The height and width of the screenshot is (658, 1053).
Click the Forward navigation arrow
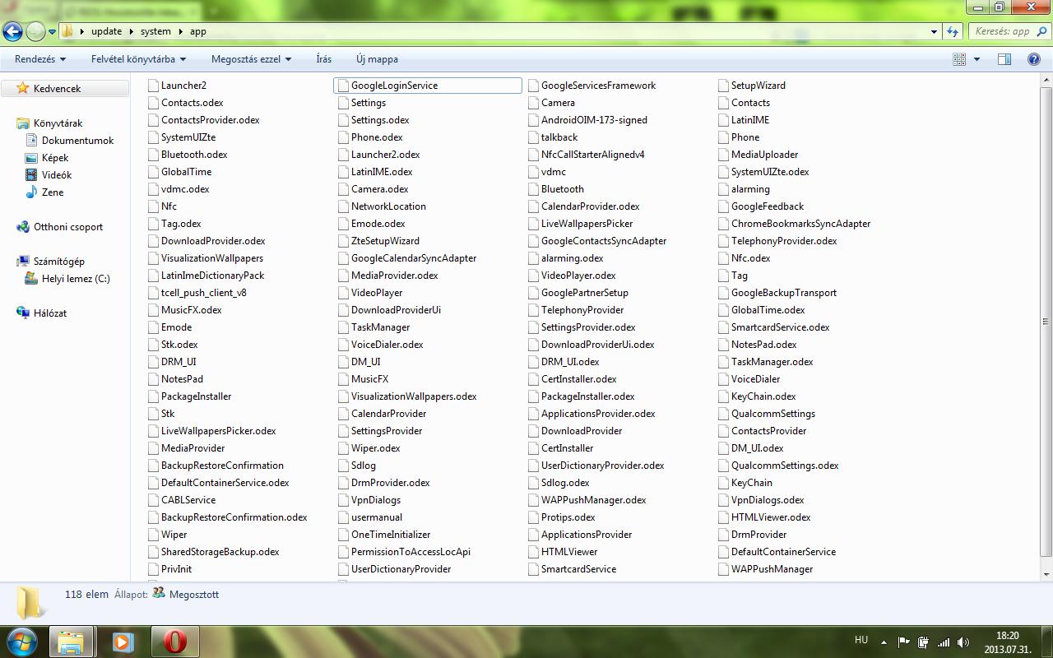point(35,31)
